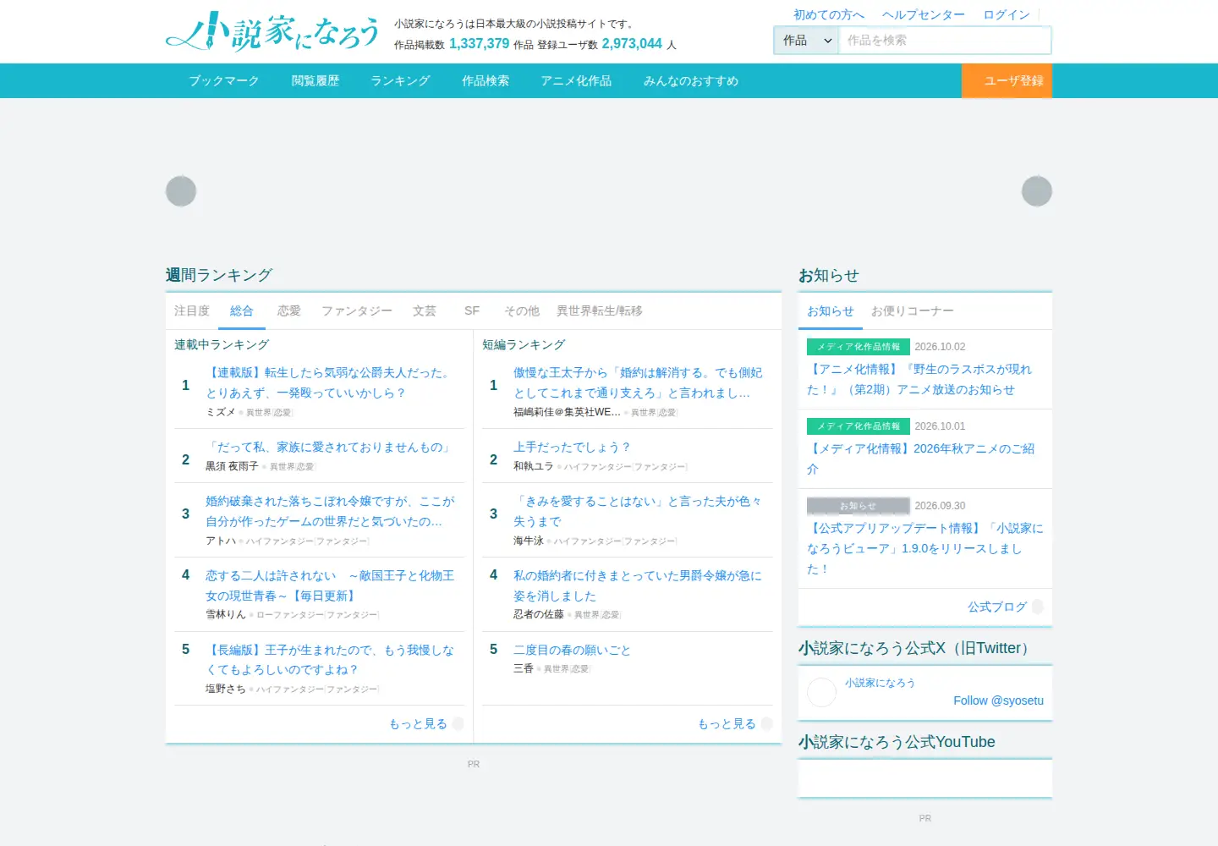
Task: Go to previous carousel slide with the left arrow
Action: (x=181, y=191)
